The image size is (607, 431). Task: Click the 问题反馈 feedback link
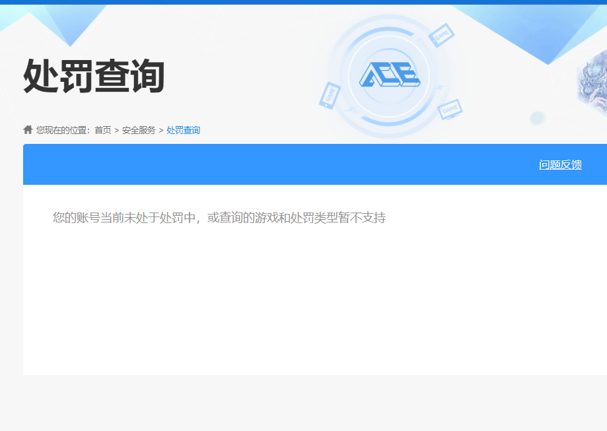[x=559, y=164]
